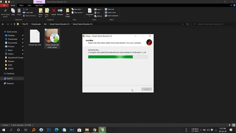Open the Windows Start menu

[x=3, y=130]
